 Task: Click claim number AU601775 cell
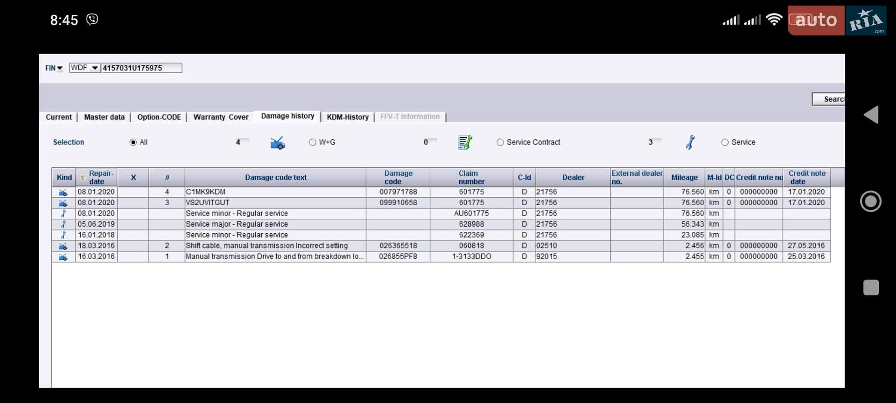(471, 214)
